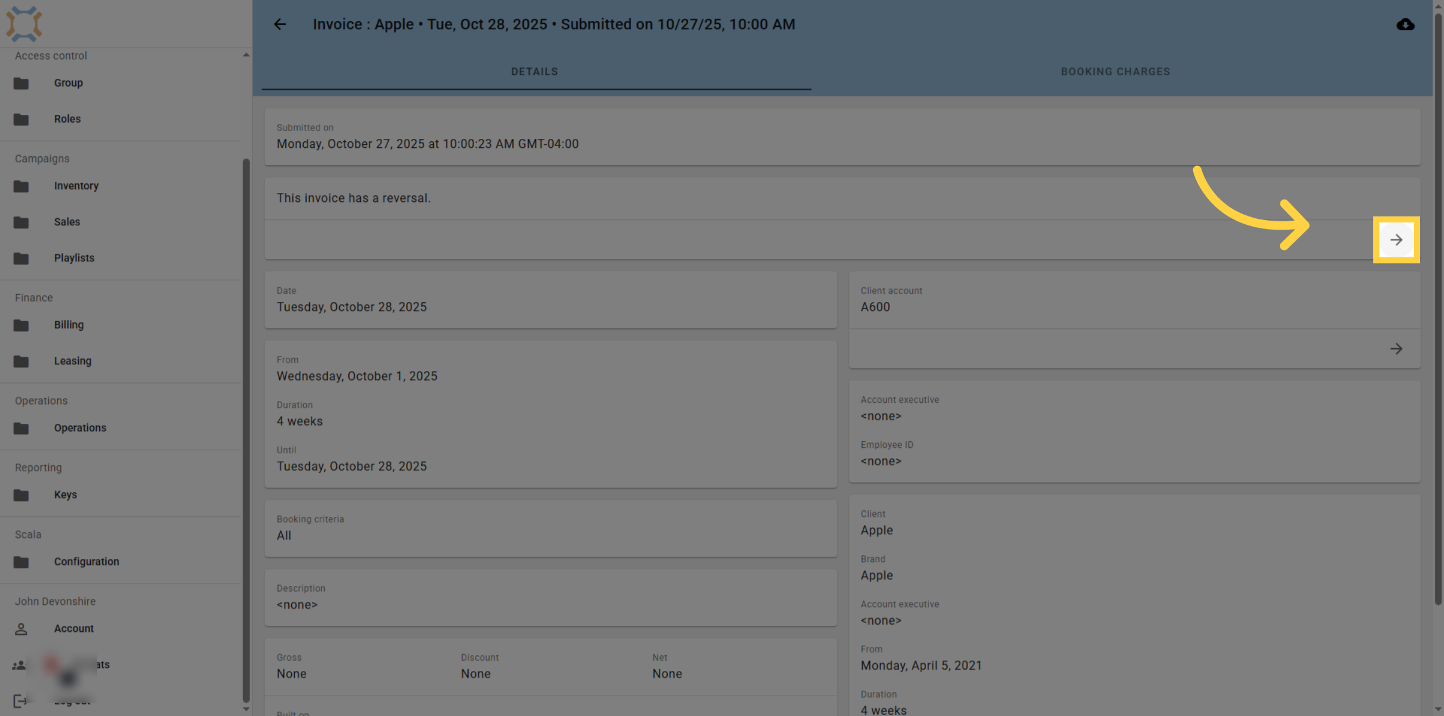Switch to the Details tab
1444x716 pixels.
coord(535,72)
